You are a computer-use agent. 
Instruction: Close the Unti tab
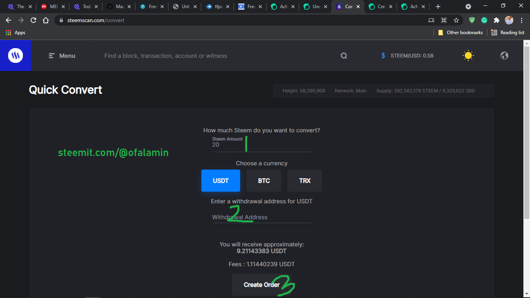point(195,7)
